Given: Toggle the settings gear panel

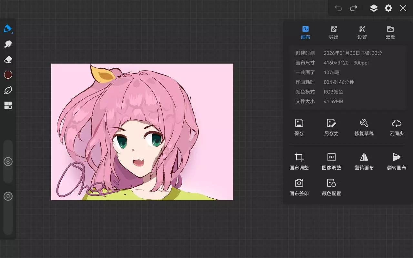Looking at the screenshot, I should pyautogui.click(x=388, y=8).
